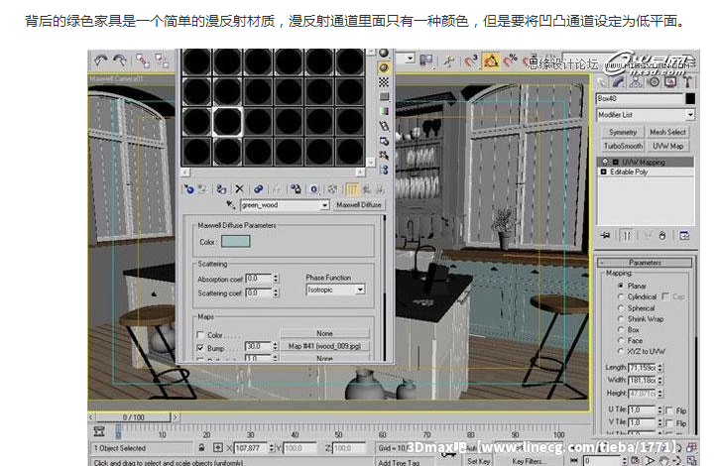Choose Cylindrical mapping option
Viewport: 716px width, 466px height.
coord(621,296)
